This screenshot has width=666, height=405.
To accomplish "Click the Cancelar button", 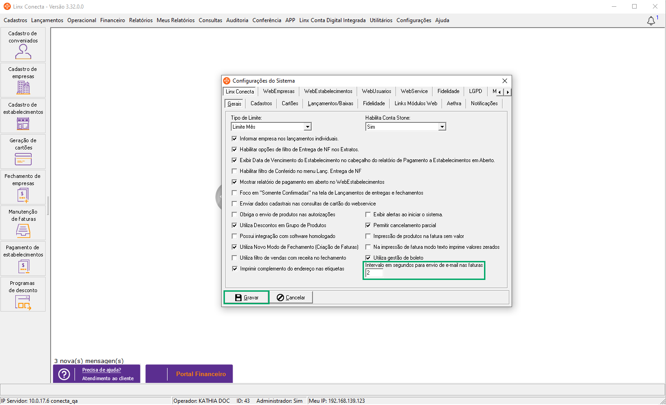I will 291,298.
